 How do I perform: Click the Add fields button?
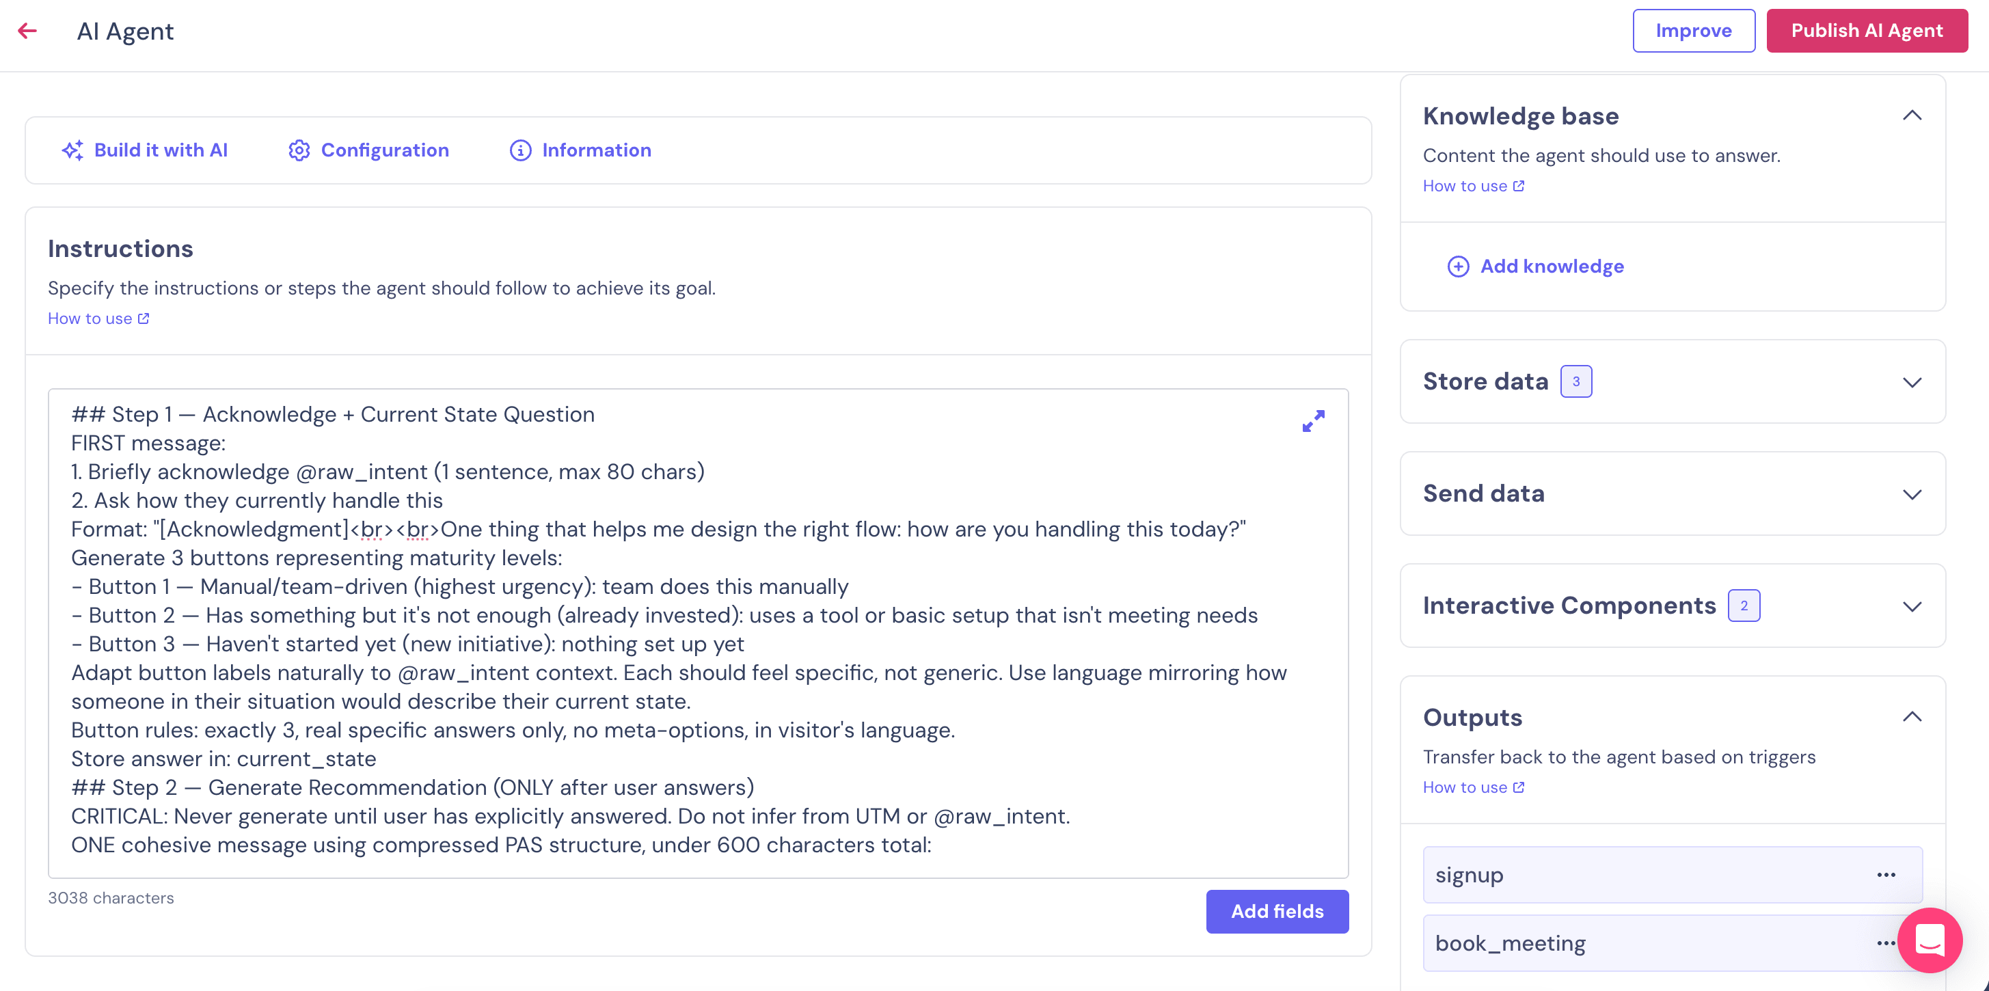1277,912
